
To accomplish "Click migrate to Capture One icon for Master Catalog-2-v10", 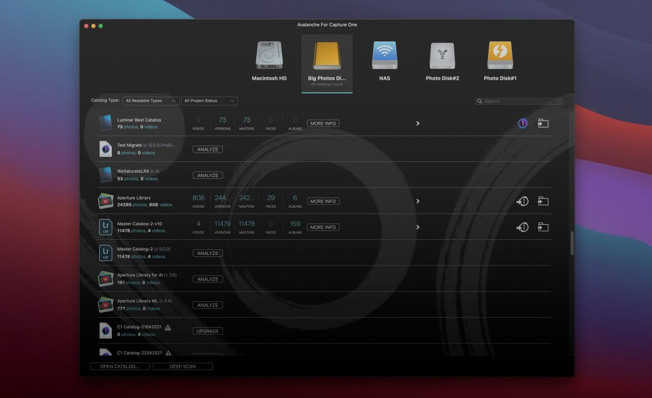I will click(522, 227).
